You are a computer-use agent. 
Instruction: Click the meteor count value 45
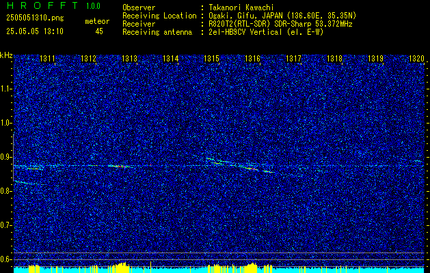(x=99, y=31)
